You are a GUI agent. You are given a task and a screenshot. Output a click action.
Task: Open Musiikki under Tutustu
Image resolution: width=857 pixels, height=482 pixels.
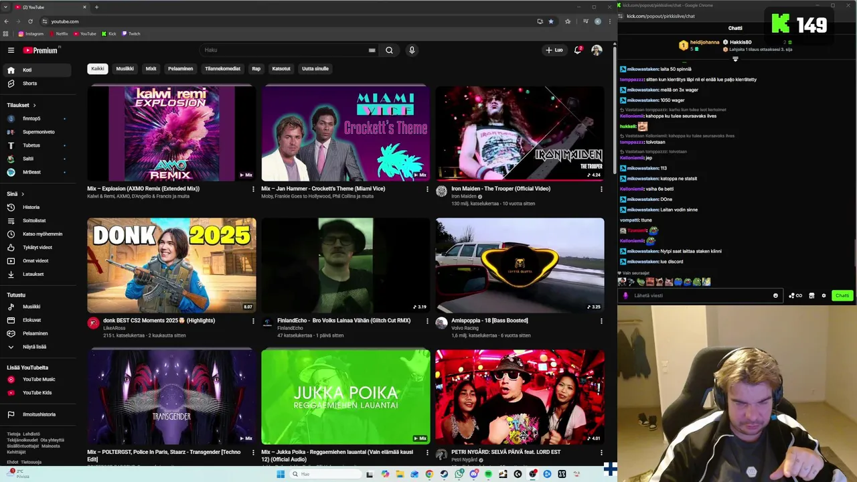(x=37, y=307)
